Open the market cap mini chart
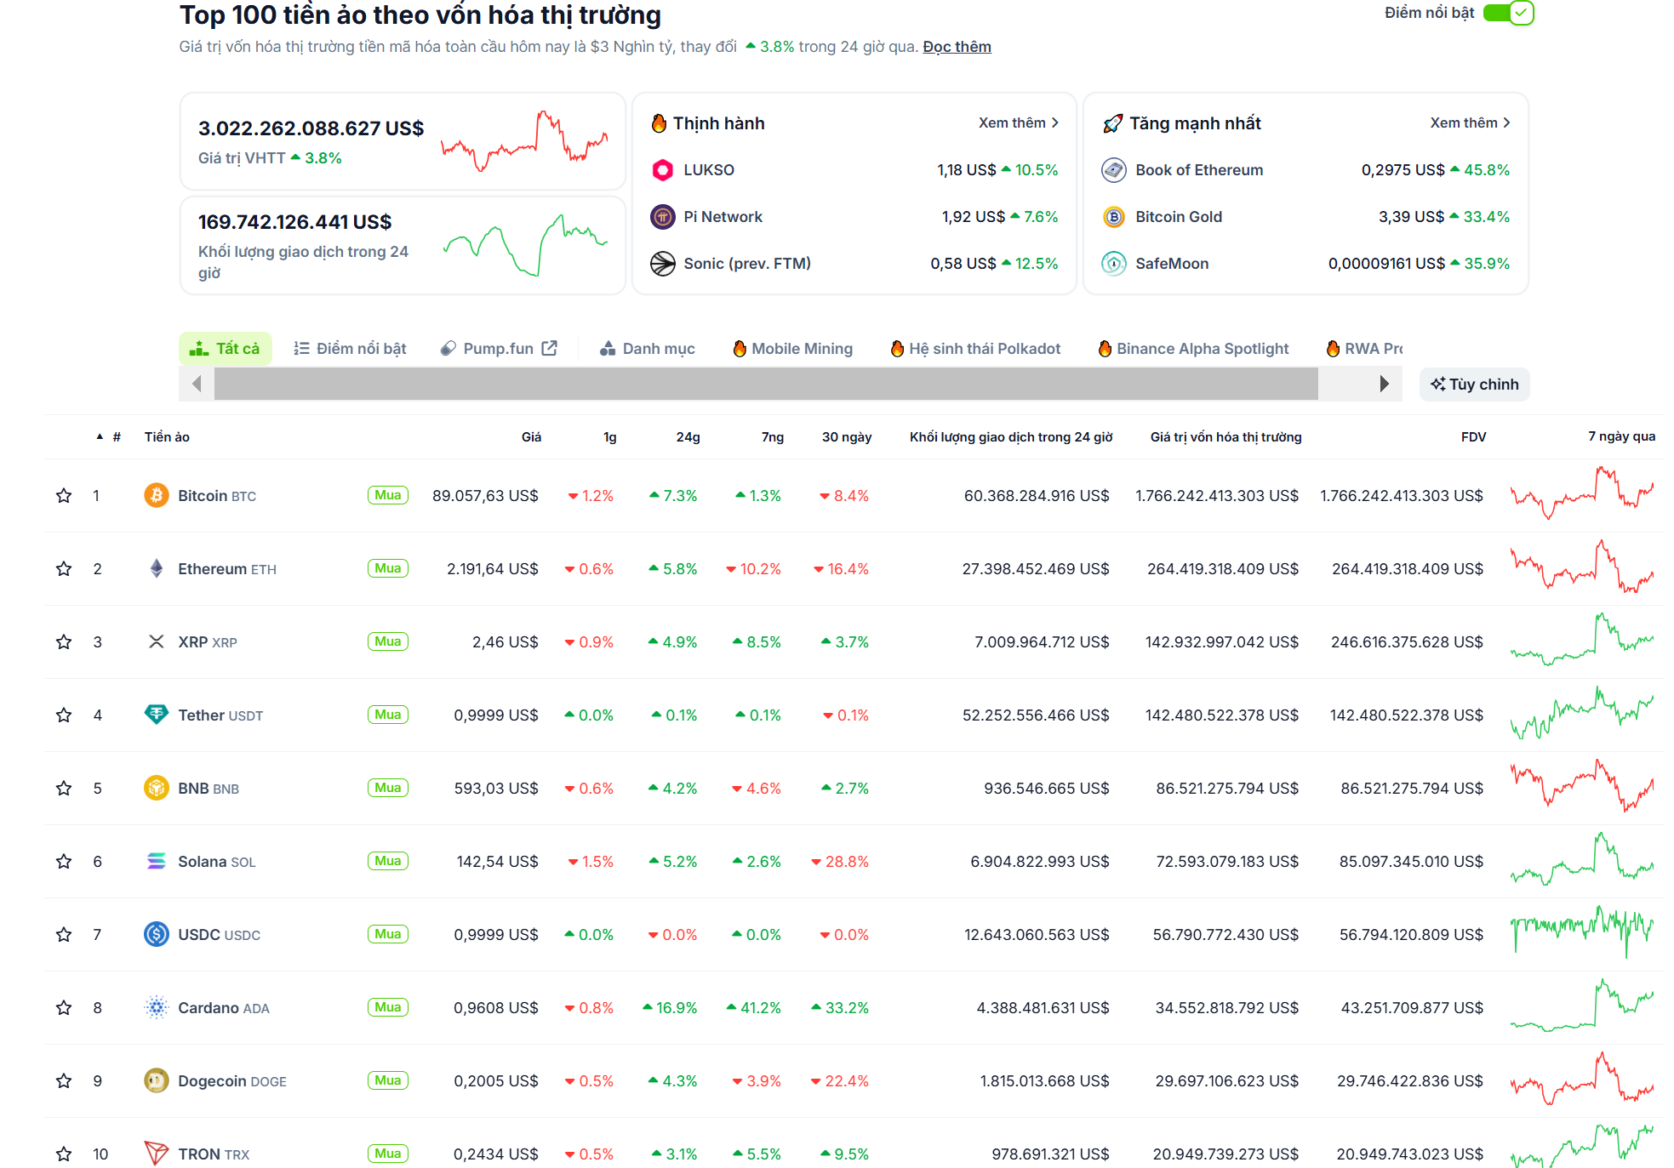Viewport: 1674px width, 1168px height. [x=524, y=140]
